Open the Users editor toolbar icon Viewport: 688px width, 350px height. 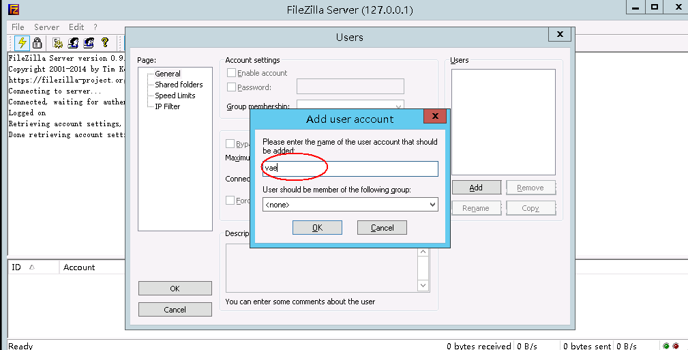(x=74, y=43)
